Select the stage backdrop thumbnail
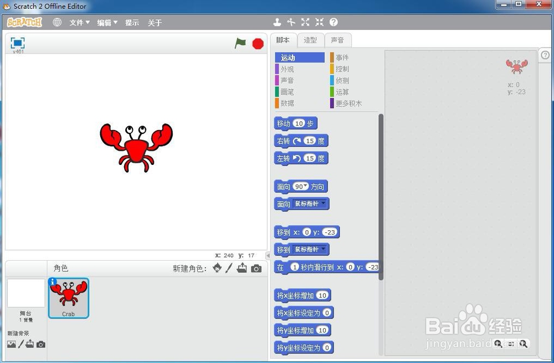554x363 pixels. tap(26, 293)
